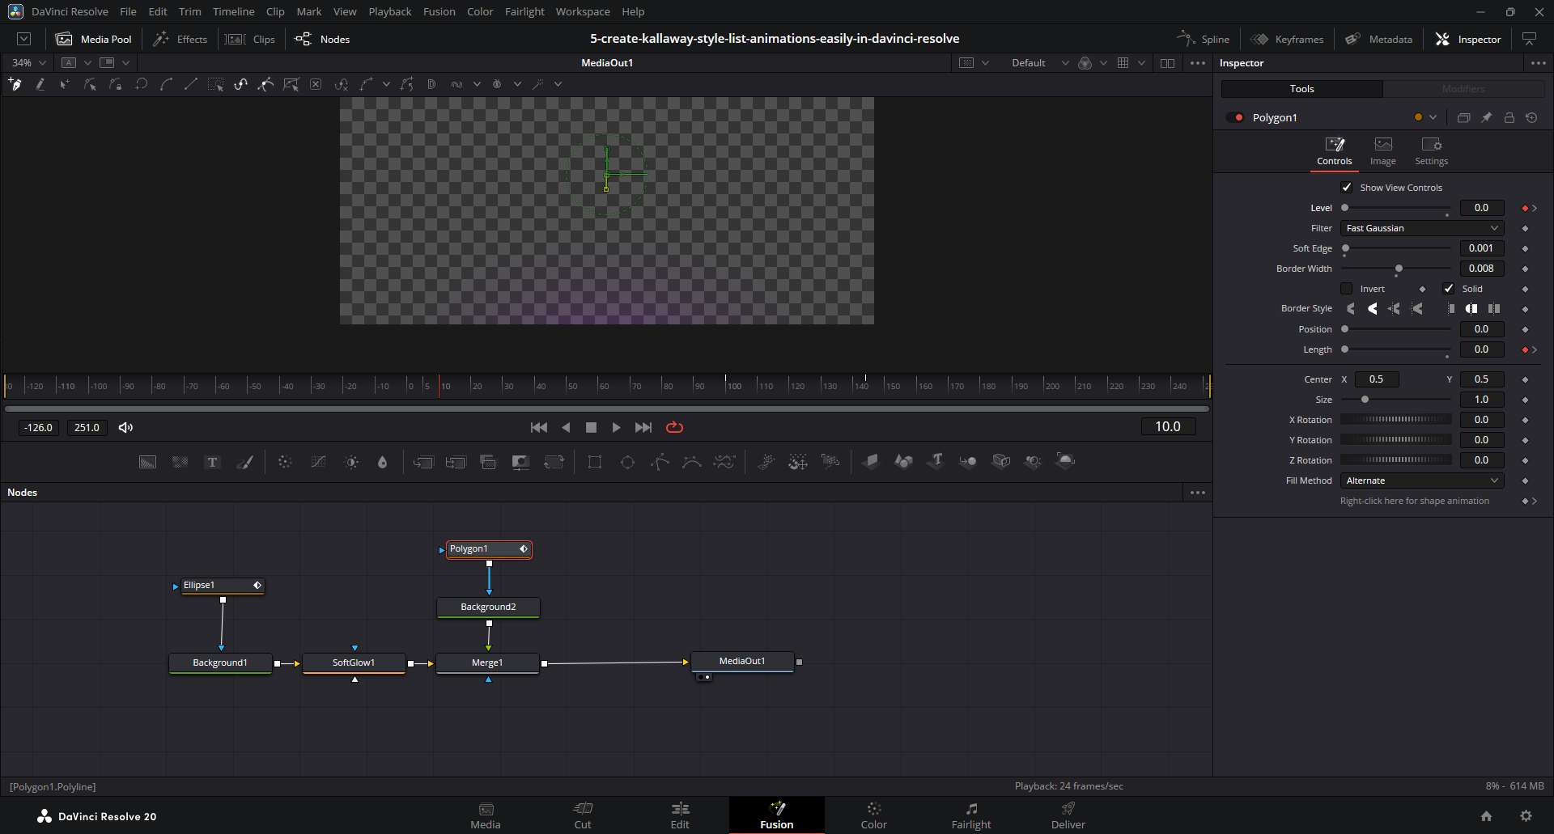Image resolution: width=1554 pixels, height=834 pixels.
Task: Add an Ellipse mask tool
Action: [x=627, y=462]
